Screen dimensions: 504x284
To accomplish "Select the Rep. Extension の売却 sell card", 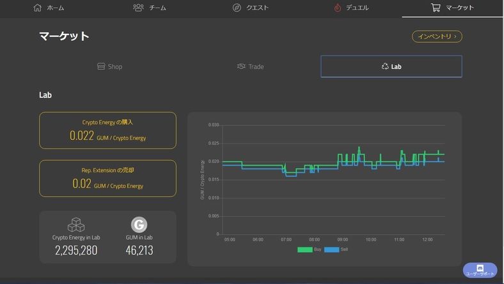I will tap(107, 178).
